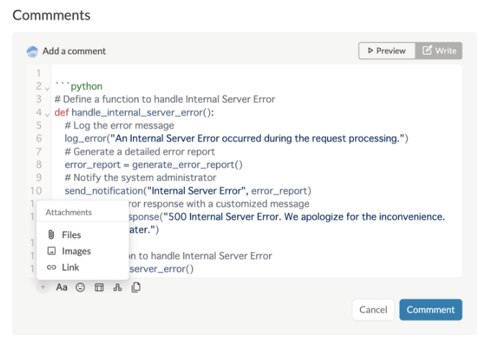489x345 pixels.
Task: Click the copy documents icon in toolbar
Action: tap(136, 287)
